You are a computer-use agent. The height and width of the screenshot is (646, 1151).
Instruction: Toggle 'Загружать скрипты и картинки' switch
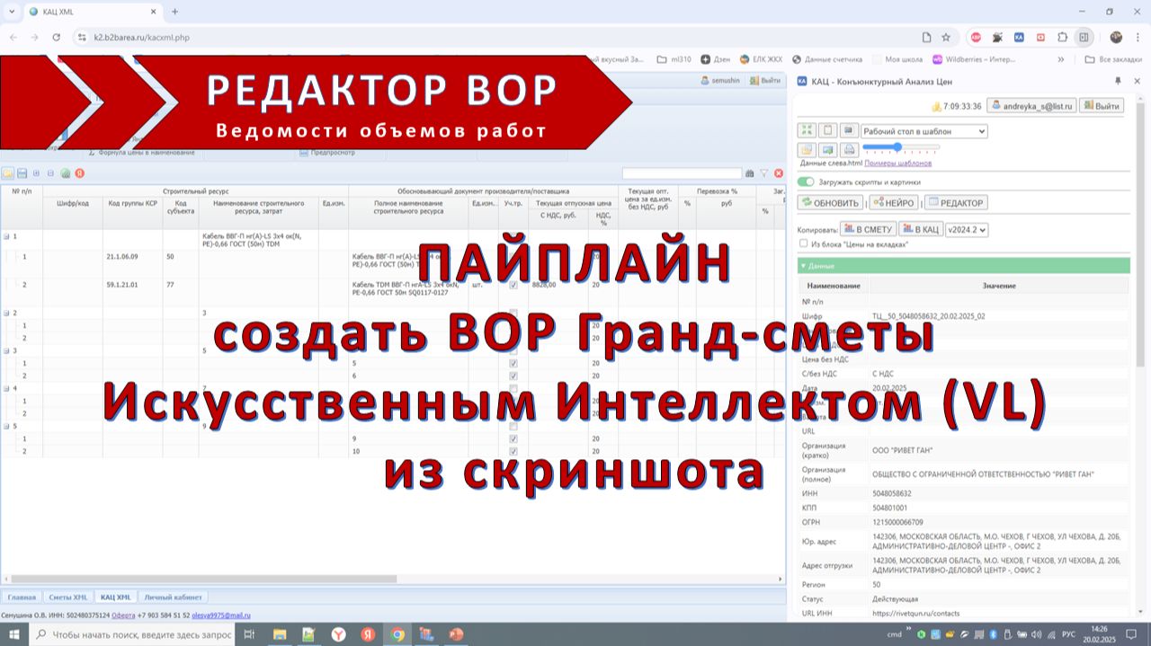point(807,181)
